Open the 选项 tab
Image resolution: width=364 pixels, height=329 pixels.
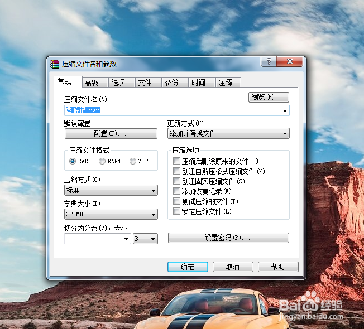[122, 83]
